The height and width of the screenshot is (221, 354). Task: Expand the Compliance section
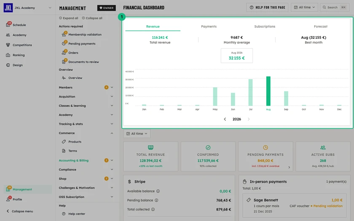[x=112, y=169]
